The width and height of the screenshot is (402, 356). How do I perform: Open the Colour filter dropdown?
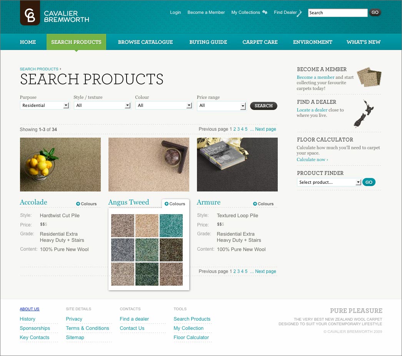point(164,105)
